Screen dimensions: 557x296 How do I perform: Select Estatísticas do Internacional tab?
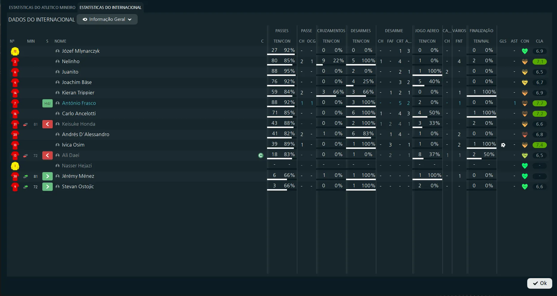(110, 7)
